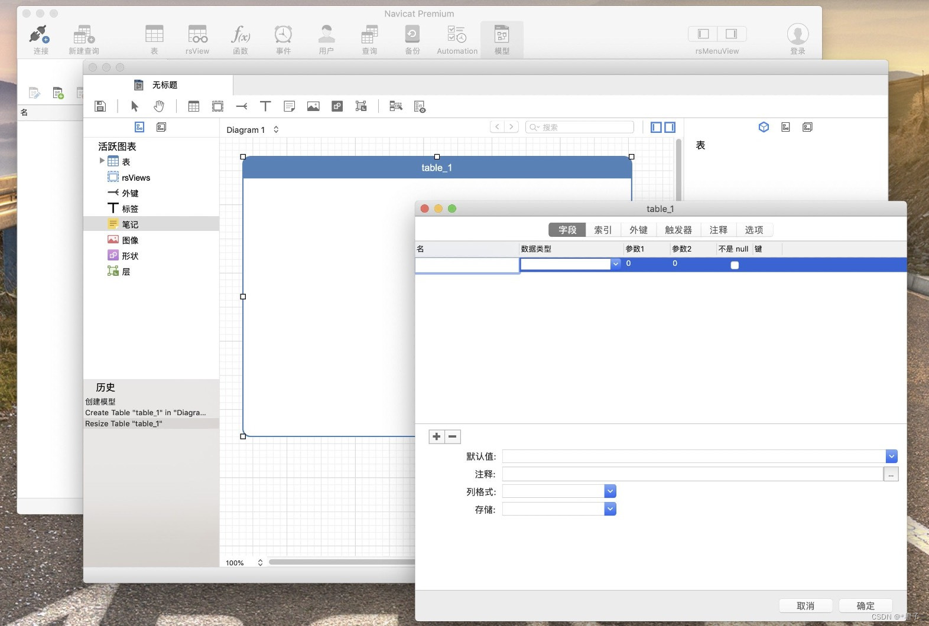The width and height of the screenshot is (929, 626).
Task: Go forward with the right chevron button
Action: click(x=512, y=127)
